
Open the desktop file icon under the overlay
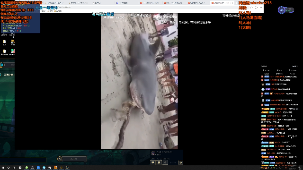[x=4, y=42]
